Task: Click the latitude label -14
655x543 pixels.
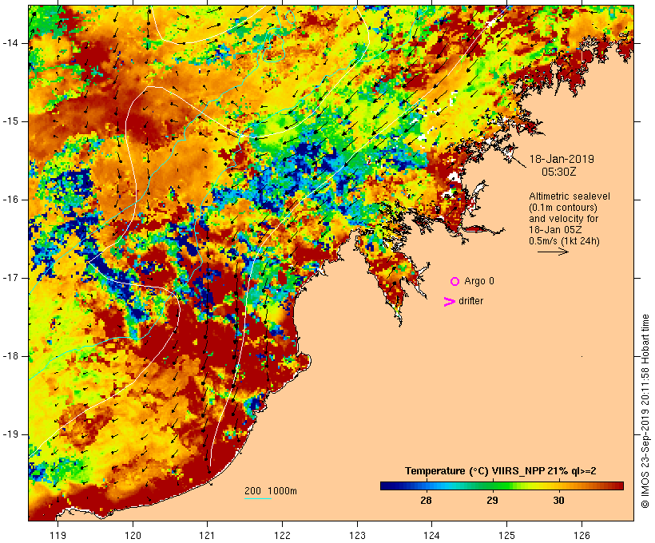Action: [10, 43]
